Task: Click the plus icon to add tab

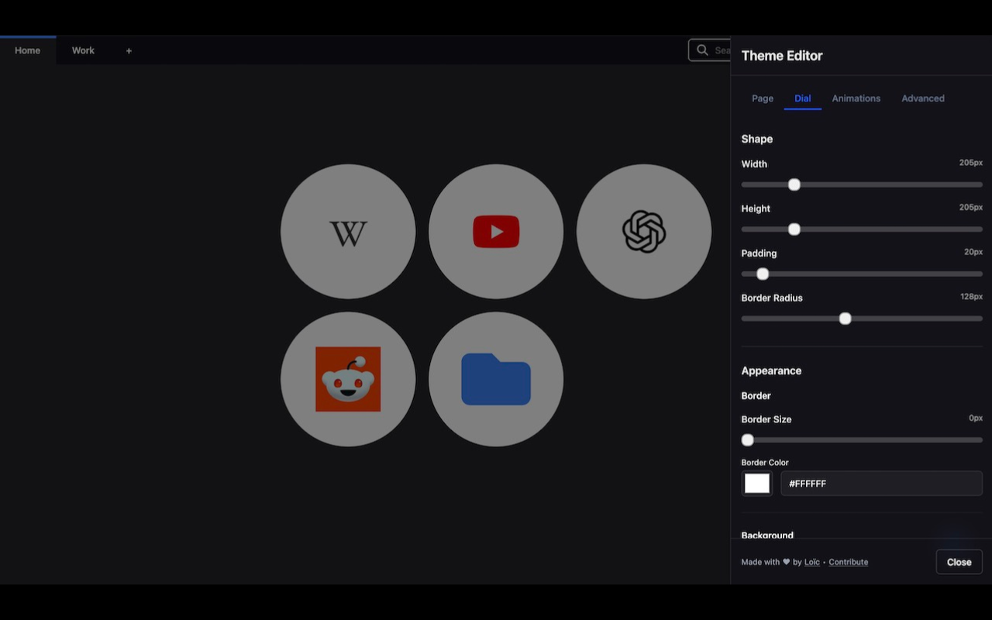Action: (x=129, y=50)
